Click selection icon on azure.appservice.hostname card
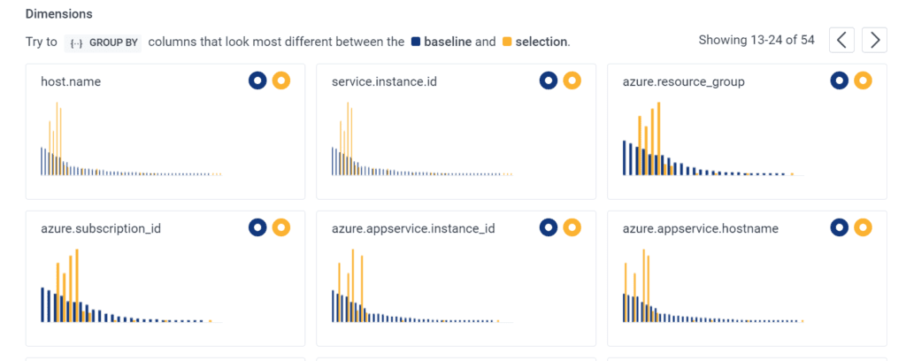This screenshot has height=361, width=906. (864, 228)
